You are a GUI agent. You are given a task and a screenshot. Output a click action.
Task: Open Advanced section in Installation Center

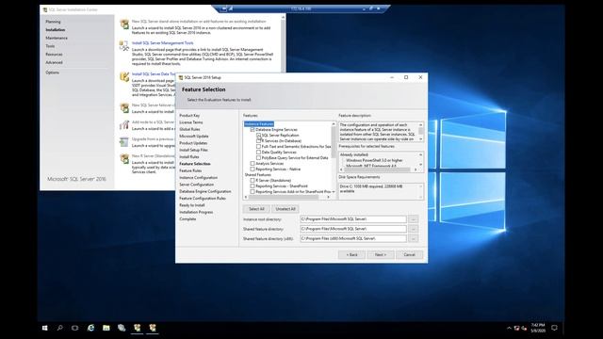54,62
